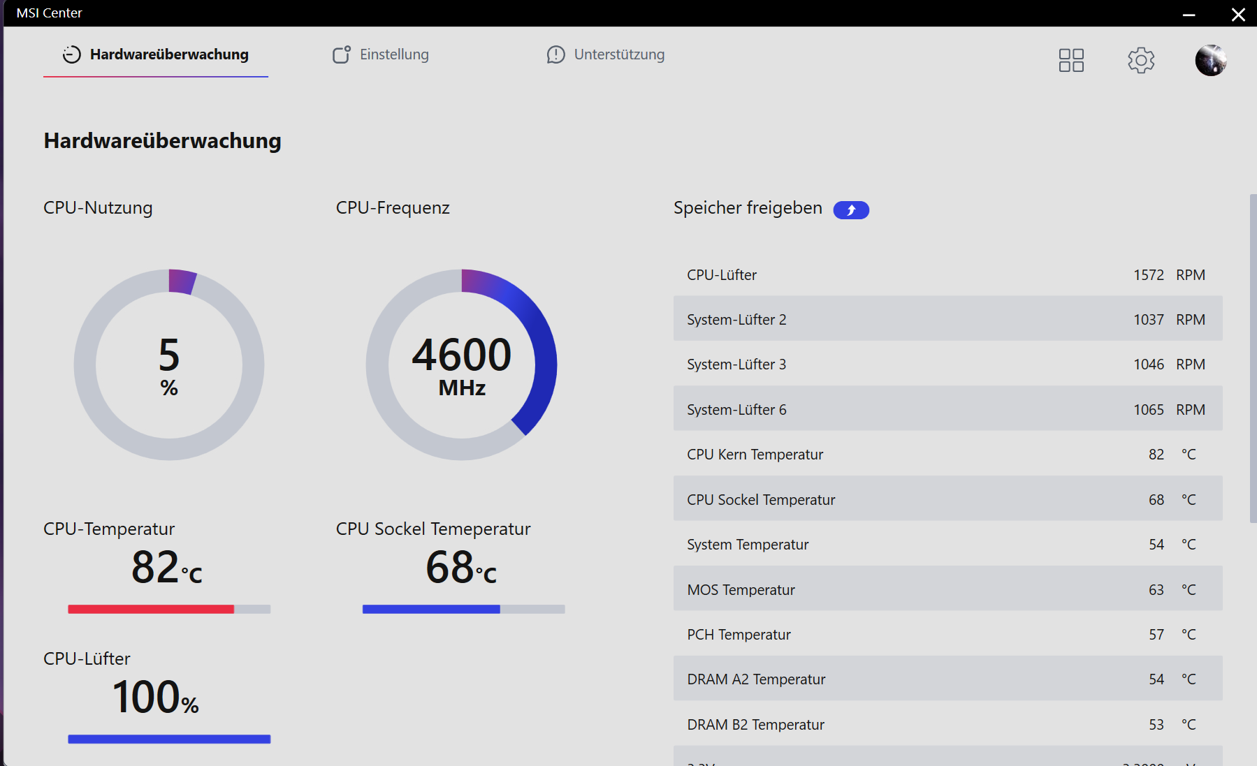Open the Hardwareüberwachung tab
The image size is (1257, 766).
point(156,54)
